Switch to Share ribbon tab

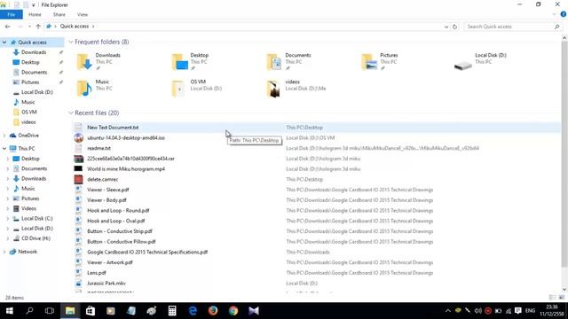coord(59,14)
